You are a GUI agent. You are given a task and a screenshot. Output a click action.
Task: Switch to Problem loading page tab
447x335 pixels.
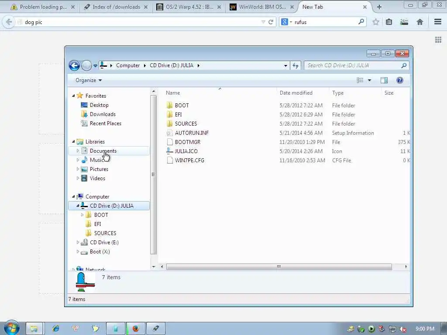coord(43,7)
